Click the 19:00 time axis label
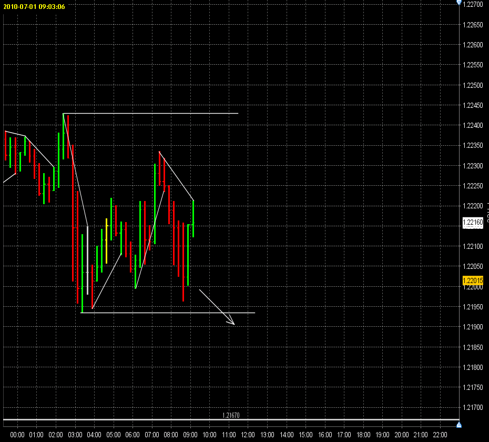 [x=382, y=435]
